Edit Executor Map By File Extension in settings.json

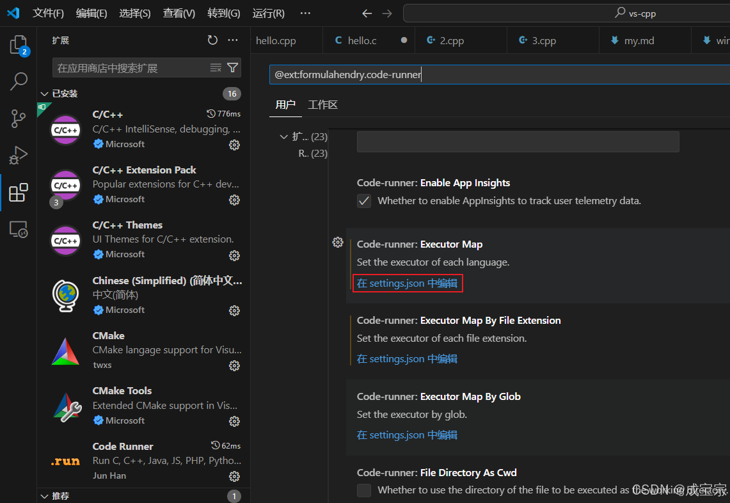[407, 358]
